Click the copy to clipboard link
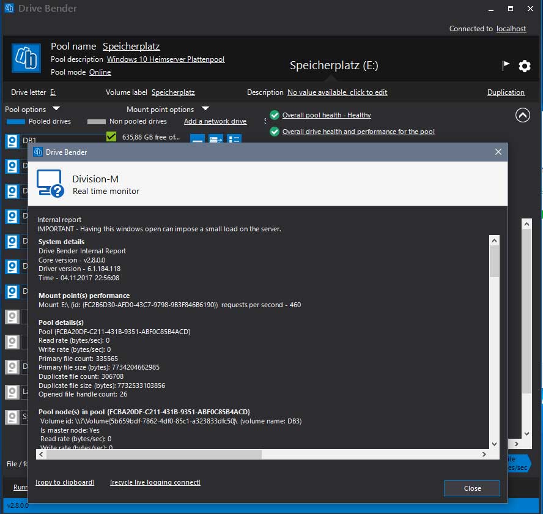This screenshot has height=514, width=543. pyautogui.click(x=65, y=482)
